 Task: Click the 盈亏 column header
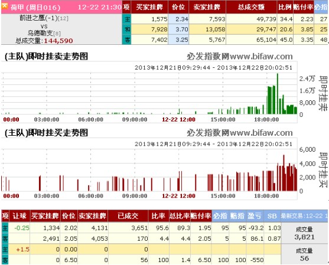[x=255, y=216]
